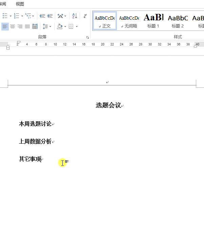Show or hide paragraph marks
204x225 pixels.
[x=85, y=16]
